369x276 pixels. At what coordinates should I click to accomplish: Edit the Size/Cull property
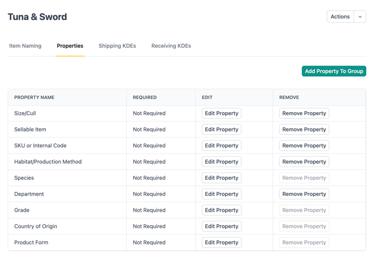(x=221, y=114)
